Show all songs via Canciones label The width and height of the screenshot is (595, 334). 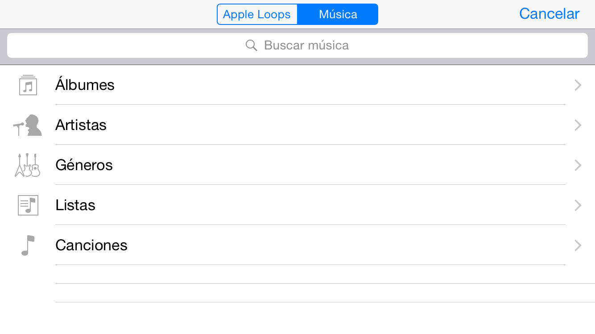pos(91,245)
